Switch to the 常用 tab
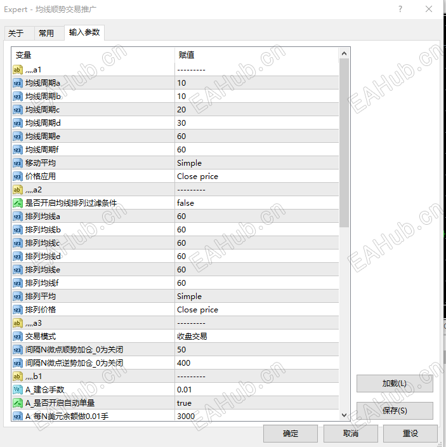Viewport: 446px width, 447px height. pos(49,33)
